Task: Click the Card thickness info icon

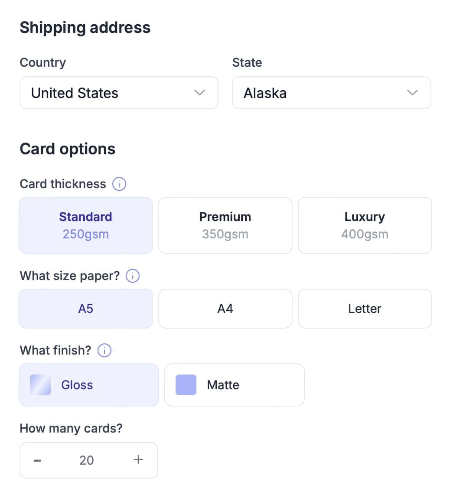Action: pyautogui.click(x=119, y=184)
